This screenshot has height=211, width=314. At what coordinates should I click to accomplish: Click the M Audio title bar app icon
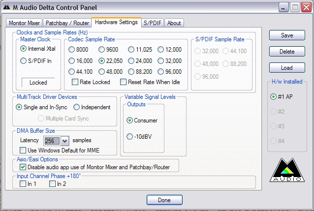(6, 7)
